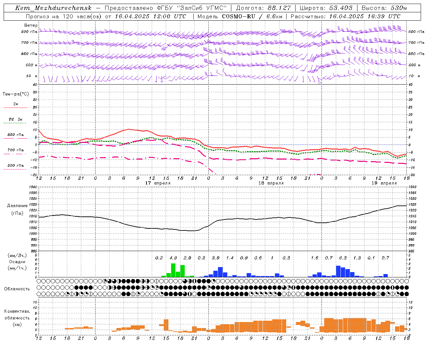
Task: Click the 'Широта: 53.403' header field
Action: click(326, 8)
